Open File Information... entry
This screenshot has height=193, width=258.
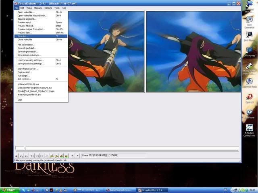pos(41,45)
